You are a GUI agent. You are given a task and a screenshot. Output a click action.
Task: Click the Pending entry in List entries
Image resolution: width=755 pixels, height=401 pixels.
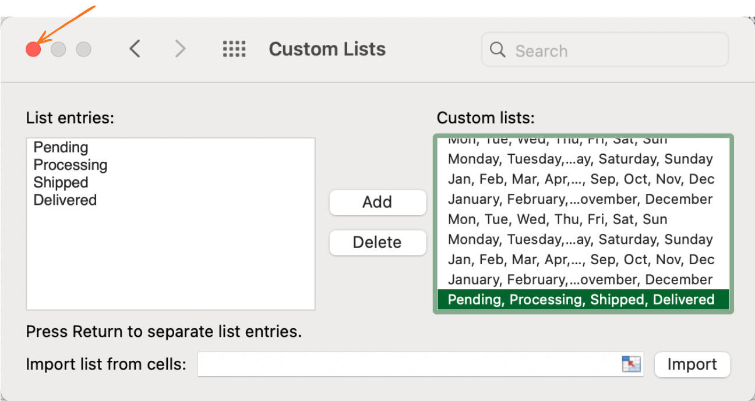coord(61,147)
